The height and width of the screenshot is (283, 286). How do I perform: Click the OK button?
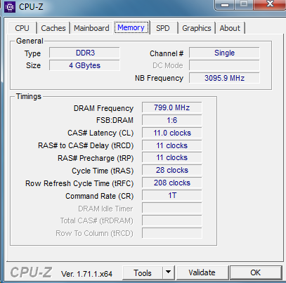(x=256, y=272)
